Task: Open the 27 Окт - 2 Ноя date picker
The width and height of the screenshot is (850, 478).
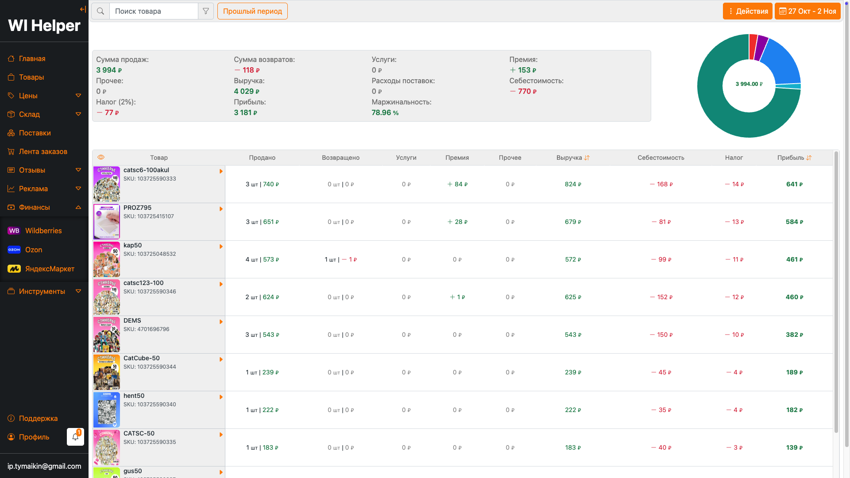Action: (807, 11)
